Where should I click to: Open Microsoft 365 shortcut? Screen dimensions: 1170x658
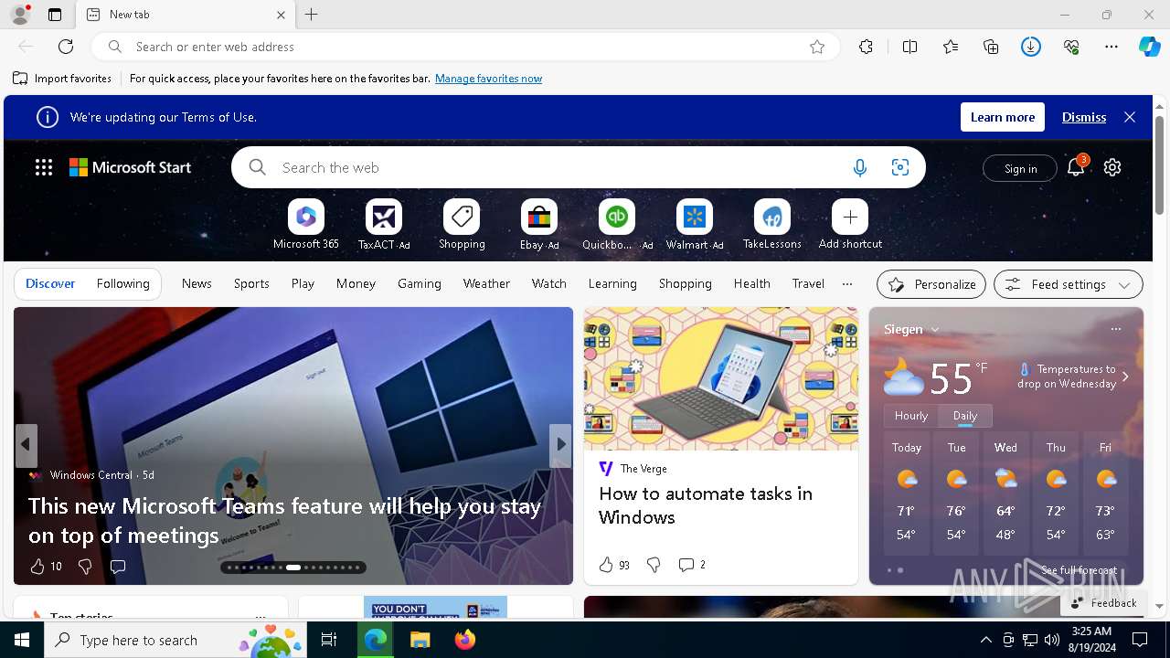pos(306,225)
